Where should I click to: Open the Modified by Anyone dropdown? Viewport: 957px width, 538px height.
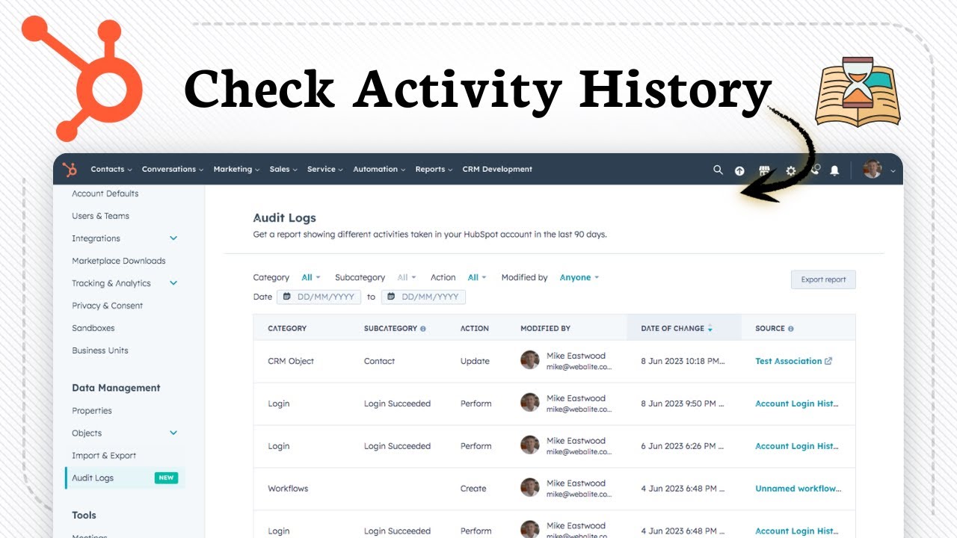tap(579, 277)
